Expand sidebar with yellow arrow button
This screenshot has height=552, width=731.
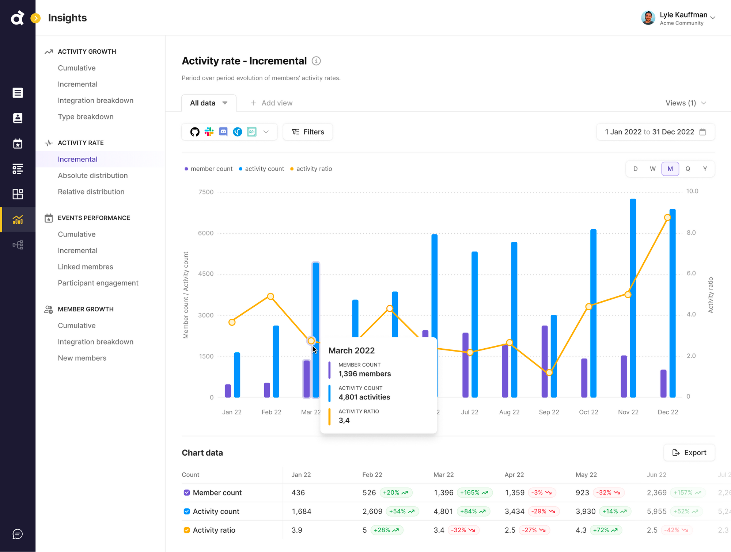coord(35,18)
